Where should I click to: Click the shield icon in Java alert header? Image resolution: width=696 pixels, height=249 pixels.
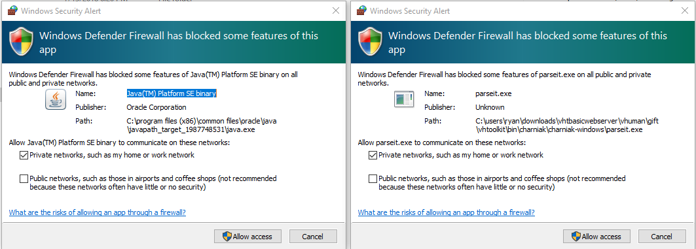pyautogui.click(x=22, y=42)
